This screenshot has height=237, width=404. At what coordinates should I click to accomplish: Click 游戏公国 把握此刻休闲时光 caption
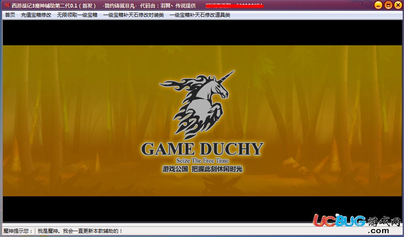[202, 169]
